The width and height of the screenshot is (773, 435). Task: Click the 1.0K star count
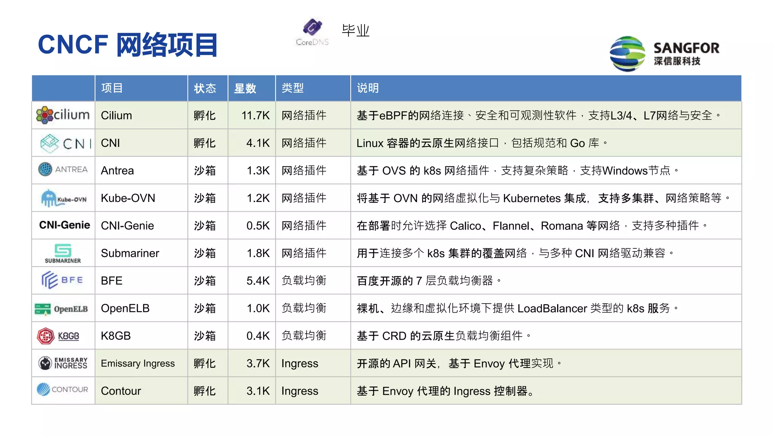click(x=258, y=308)
